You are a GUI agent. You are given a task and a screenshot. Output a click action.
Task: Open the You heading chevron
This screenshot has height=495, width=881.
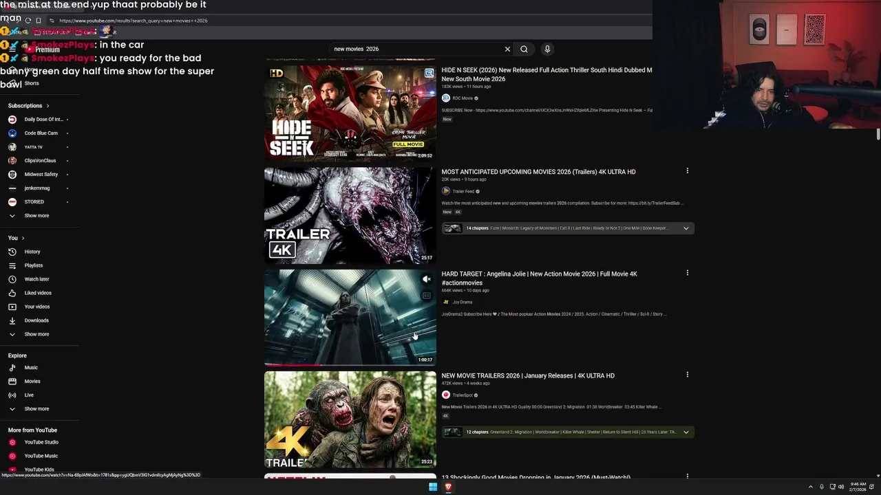23,238
